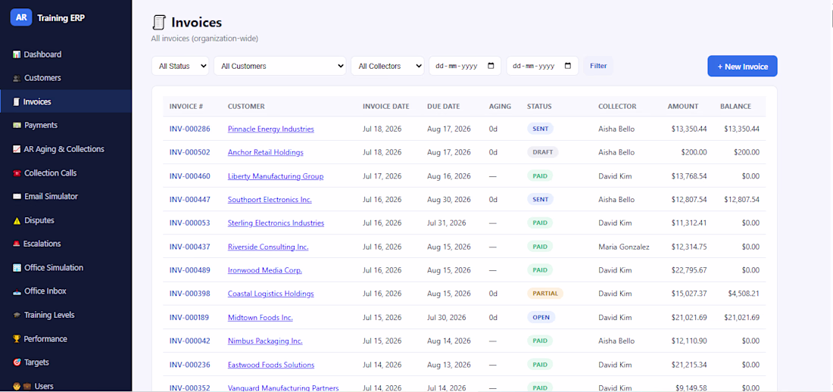This screenshot has height=392, width=833.
Task: Expand the All Customers dropdown
Action: (x=280, y=66)
